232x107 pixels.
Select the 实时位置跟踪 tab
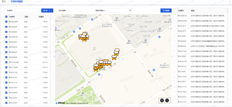17,1
